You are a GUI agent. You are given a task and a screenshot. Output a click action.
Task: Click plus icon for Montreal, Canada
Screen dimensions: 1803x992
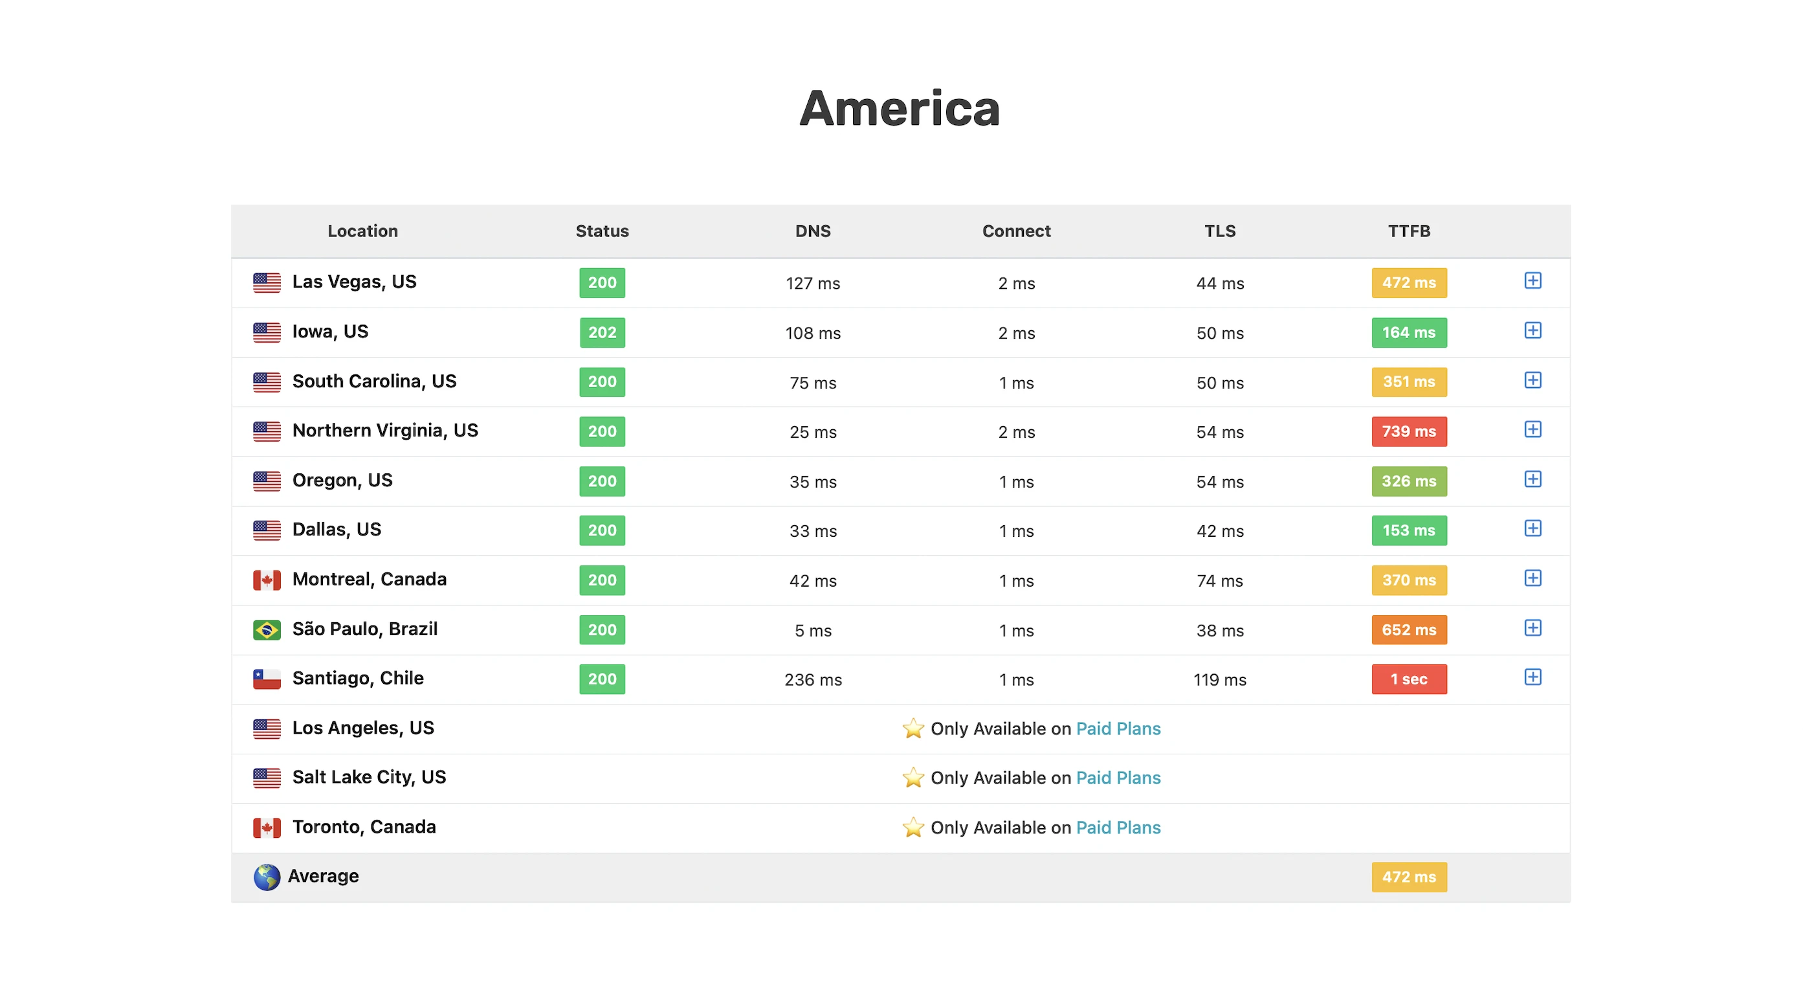point(1532,578)
